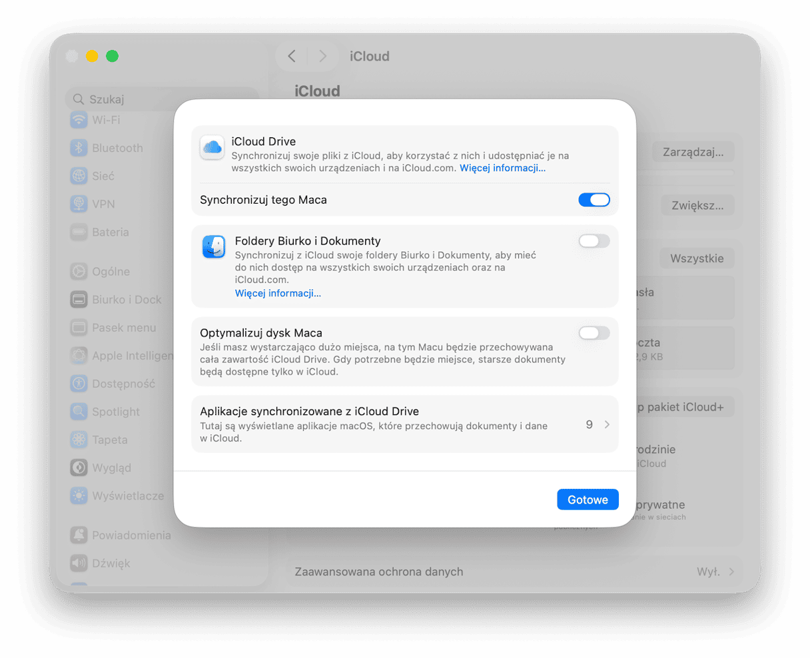The image size is (810, 658).
Task: Select the Tapeta (Wallpaper) icon
Action: coord(78,440)
